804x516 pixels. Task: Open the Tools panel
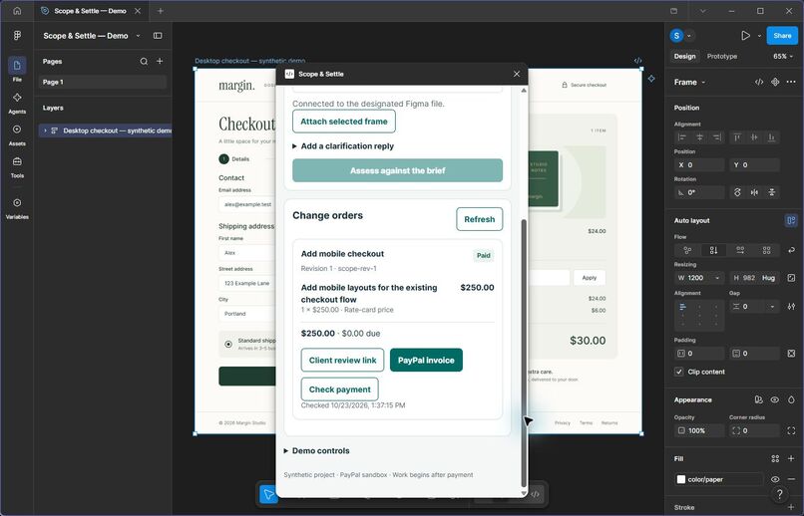click(x=17, y=161)
